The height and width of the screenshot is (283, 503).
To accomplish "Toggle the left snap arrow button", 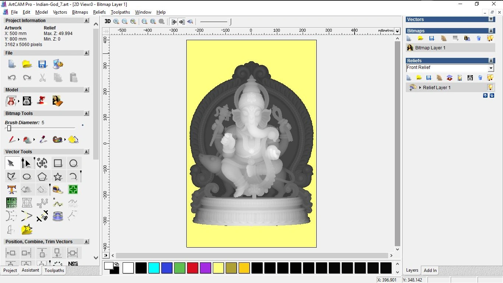I will click(173, 21).
